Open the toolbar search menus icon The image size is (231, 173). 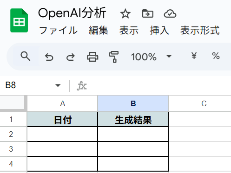pyautogui.click(x=26, y=57)
